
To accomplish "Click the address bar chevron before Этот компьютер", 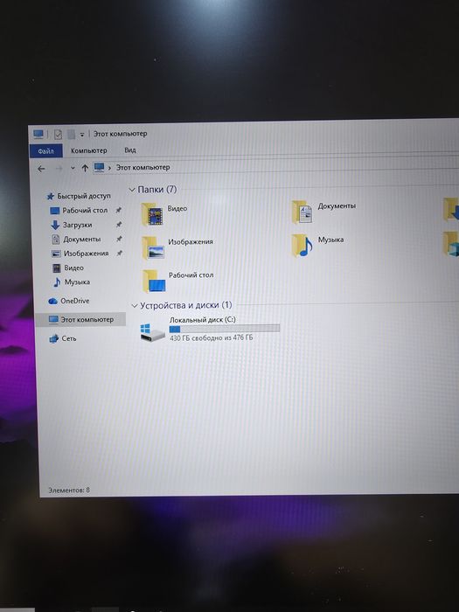I will [x=109, y=168].
